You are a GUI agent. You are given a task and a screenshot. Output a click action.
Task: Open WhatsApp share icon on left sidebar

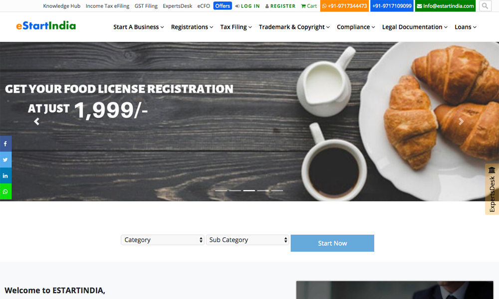(5, 191)
